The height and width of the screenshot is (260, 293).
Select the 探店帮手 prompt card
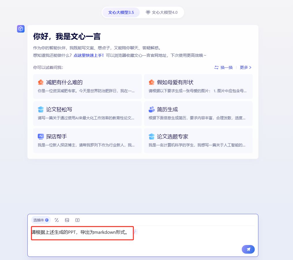click(87, 141)
